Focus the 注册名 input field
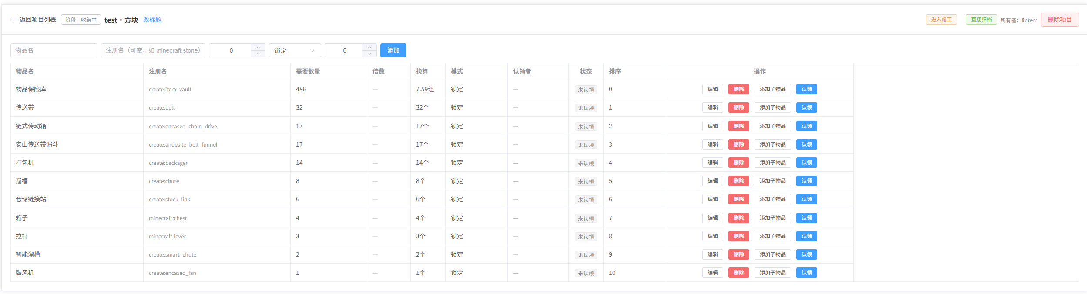This screenshot has width=1087, height=294. tap(153, 50)
